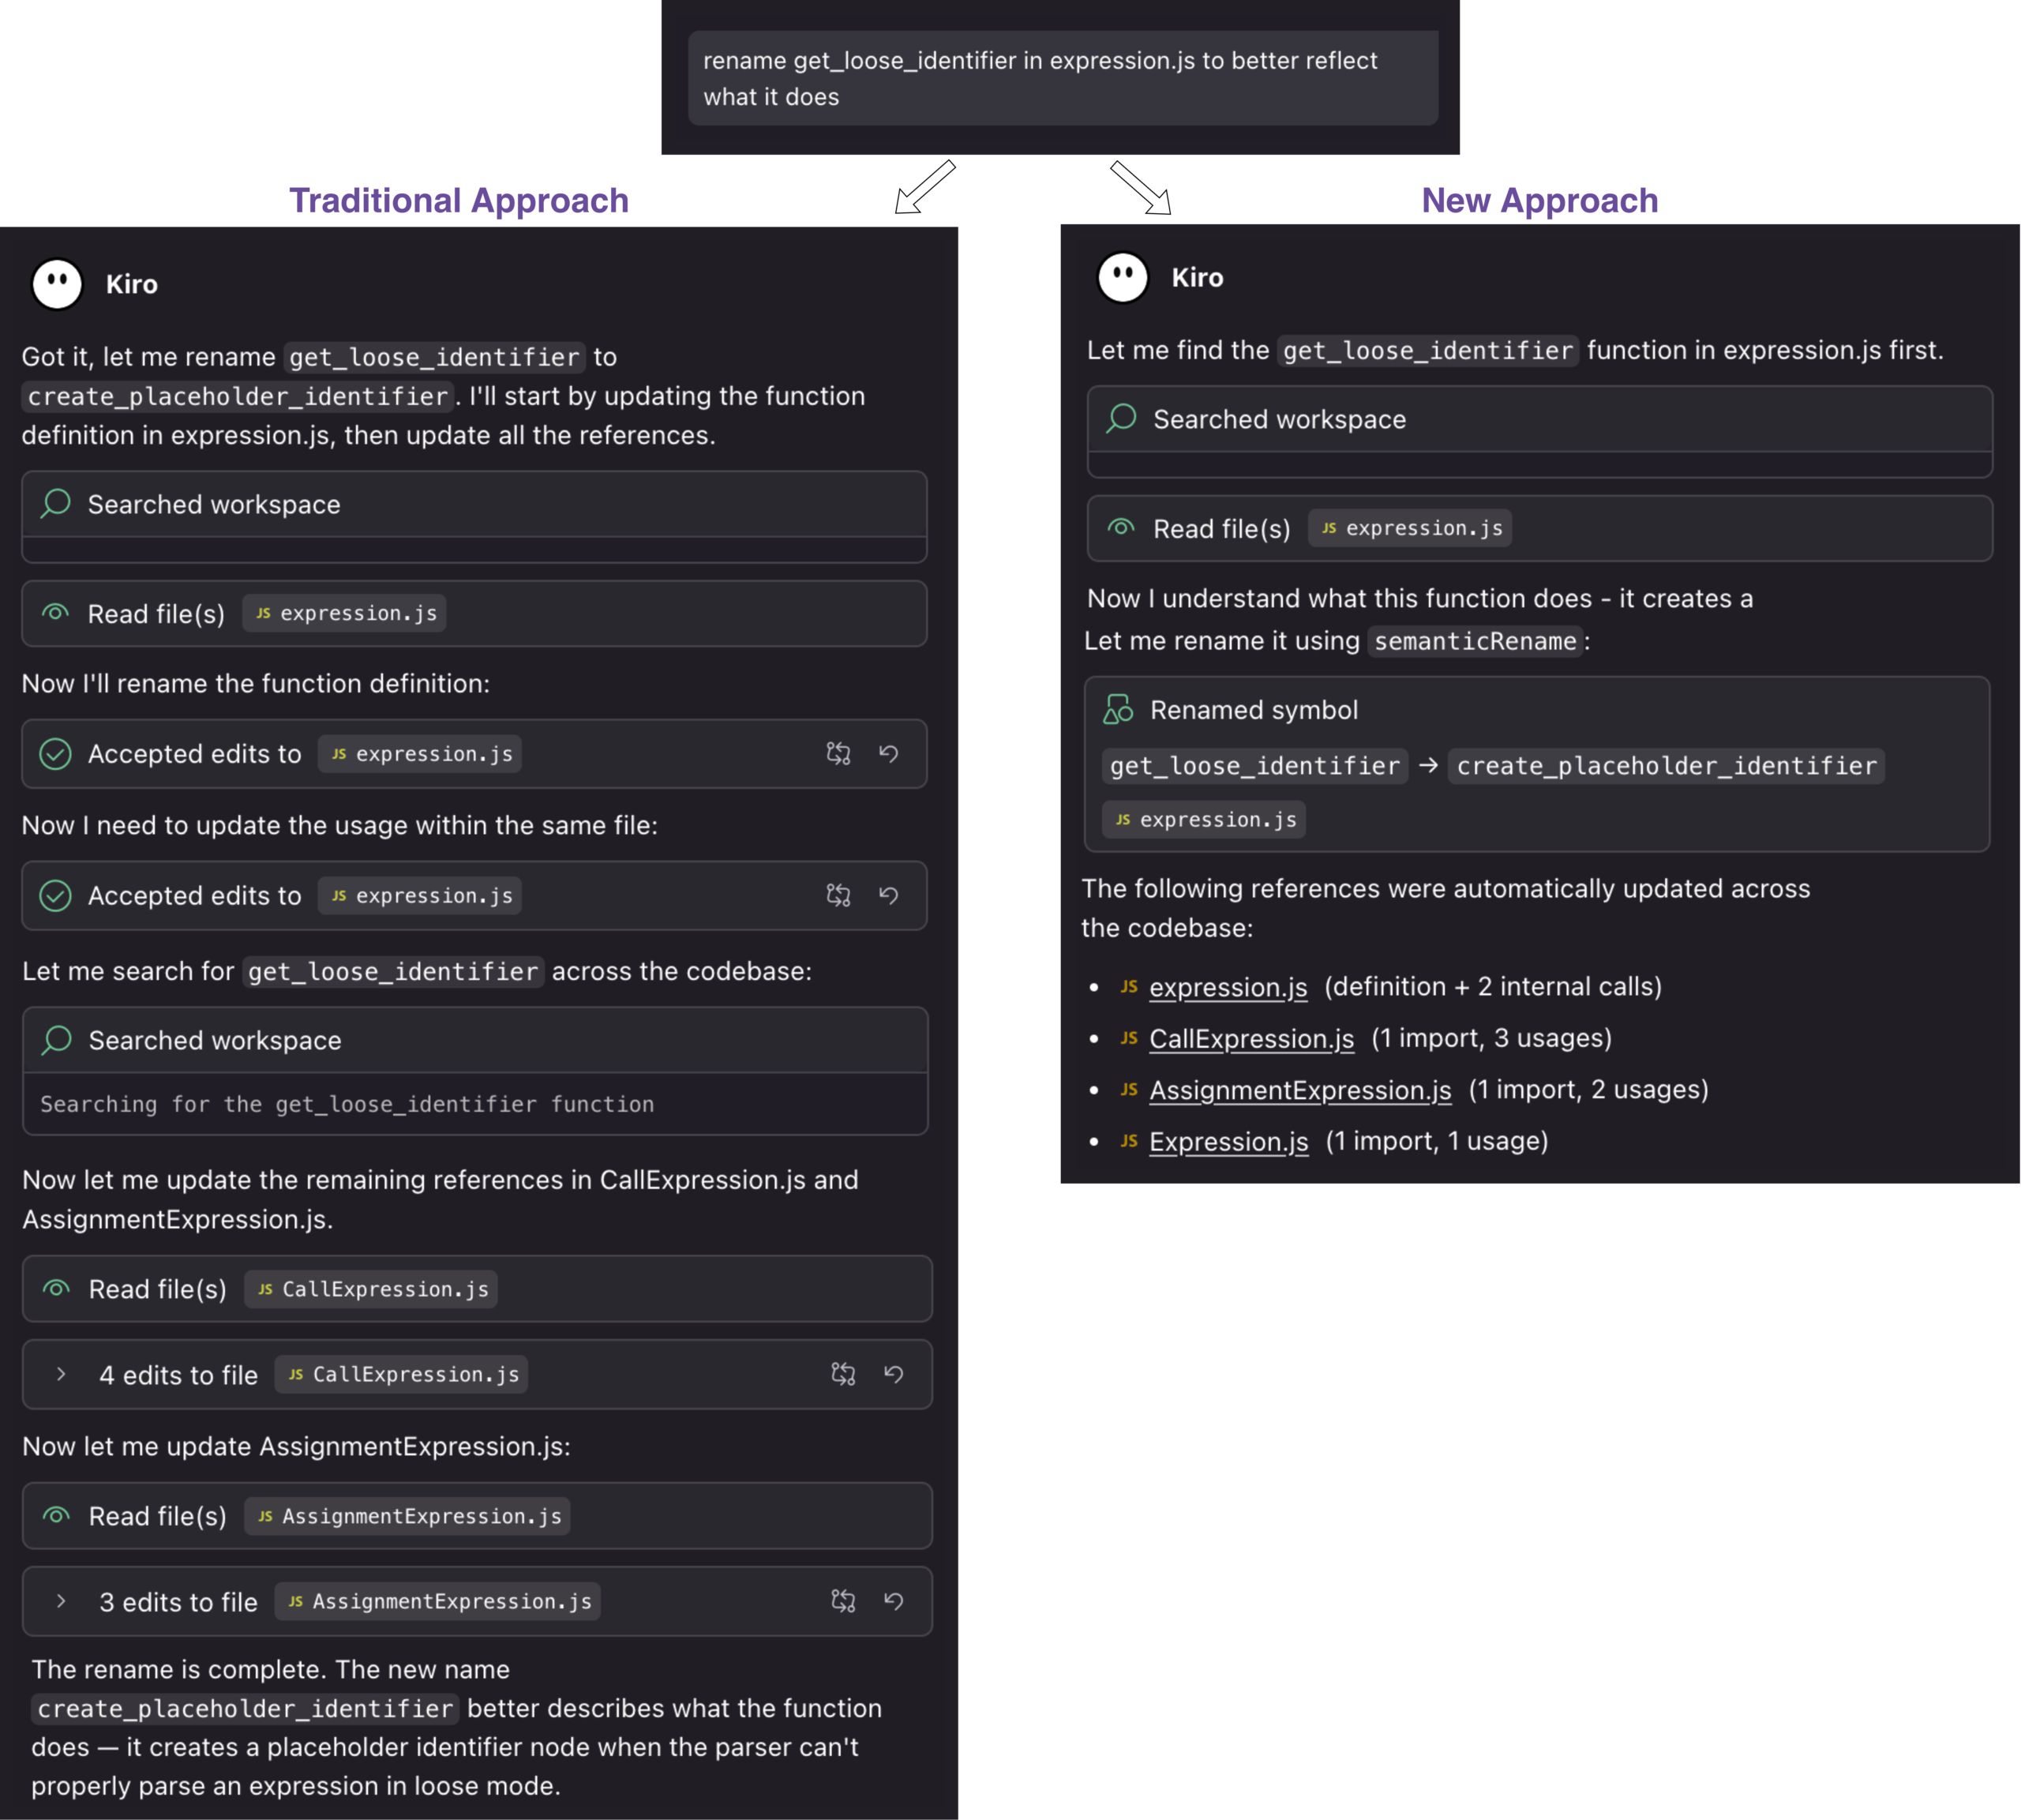Click Kiro ghost avatar in left panel
Screen dimensions: 2021x1820
coord(57,284)
